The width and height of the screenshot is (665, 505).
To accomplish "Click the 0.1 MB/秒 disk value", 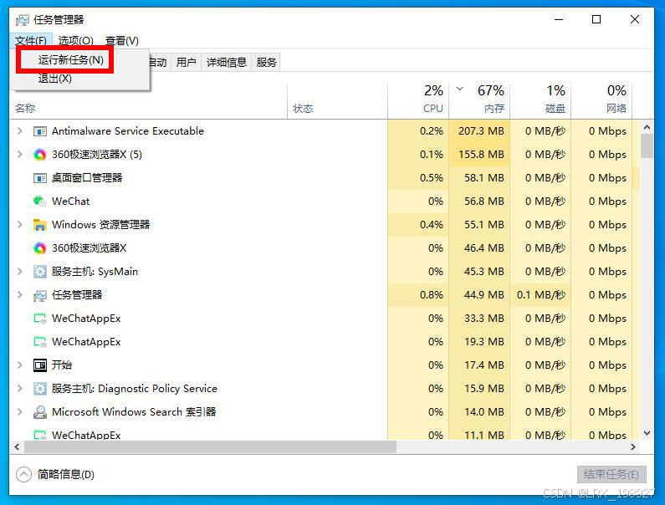I will 541,294.
